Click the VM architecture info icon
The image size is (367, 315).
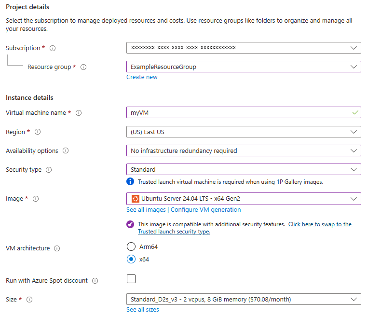tap(57, 248)
